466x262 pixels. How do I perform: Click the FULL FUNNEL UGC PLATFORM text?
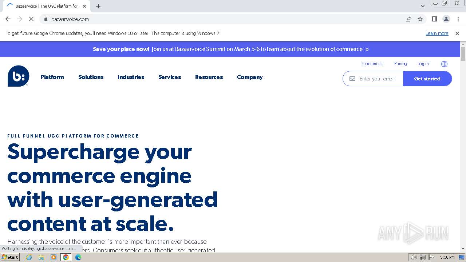pyautogui.click(x=73, y=136)
